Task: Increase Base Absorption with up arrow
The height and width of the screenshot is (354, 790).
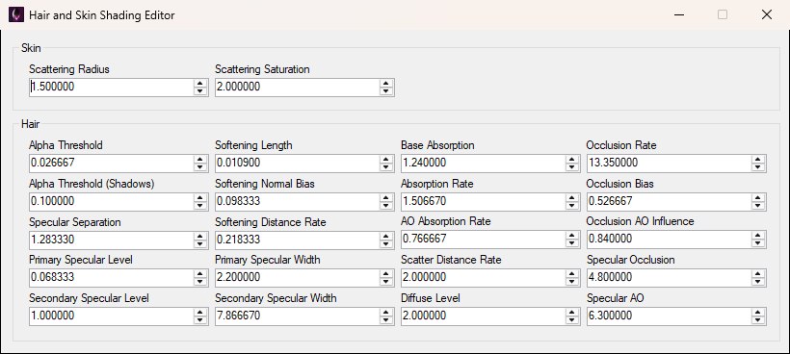Action: (572, 159)
